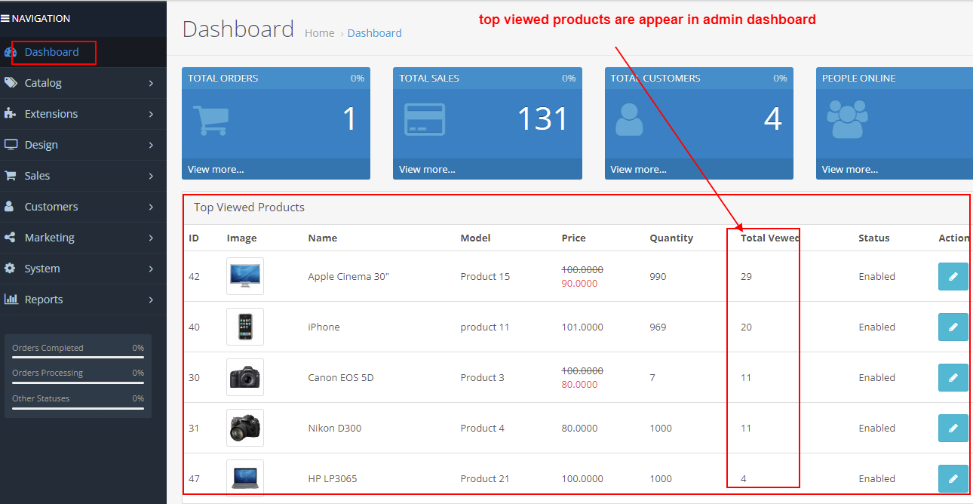Click View more under Total Orders
The width and height of the screenshot is (973, 504).
pos(216,170)
